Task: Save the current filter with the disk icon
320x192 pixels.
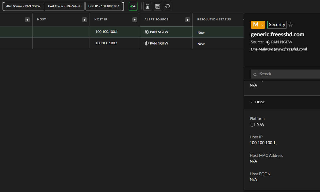Action: (158, 6)
